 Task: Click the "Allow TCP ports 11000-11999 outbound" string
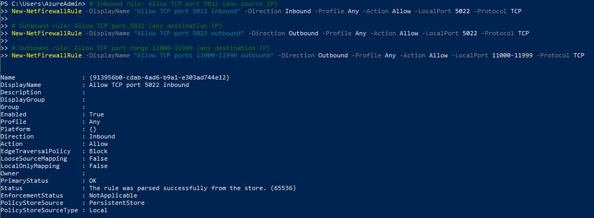[x=203, y=55]
